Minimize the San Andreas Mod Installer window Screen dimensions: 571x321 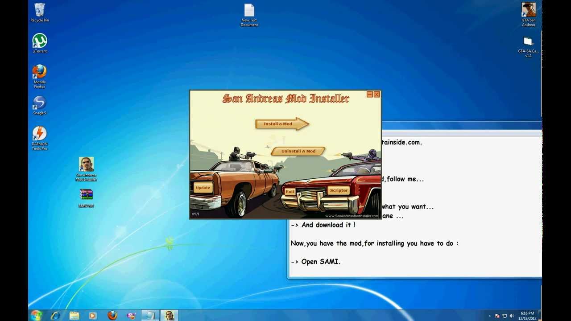pyautogui.click(x=369, y=94)
